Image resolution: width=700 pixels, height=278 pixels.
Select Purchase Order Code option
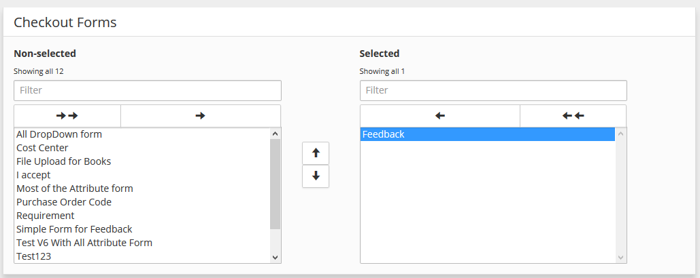point(64,202)
